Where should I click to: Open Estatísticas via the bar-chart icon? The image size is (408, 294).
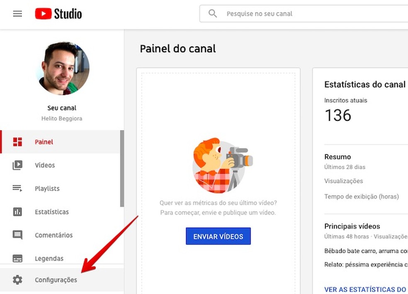[17, 211]
